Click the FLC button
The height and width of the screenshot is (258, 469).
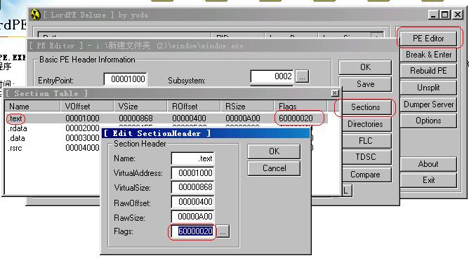[366, 141]
